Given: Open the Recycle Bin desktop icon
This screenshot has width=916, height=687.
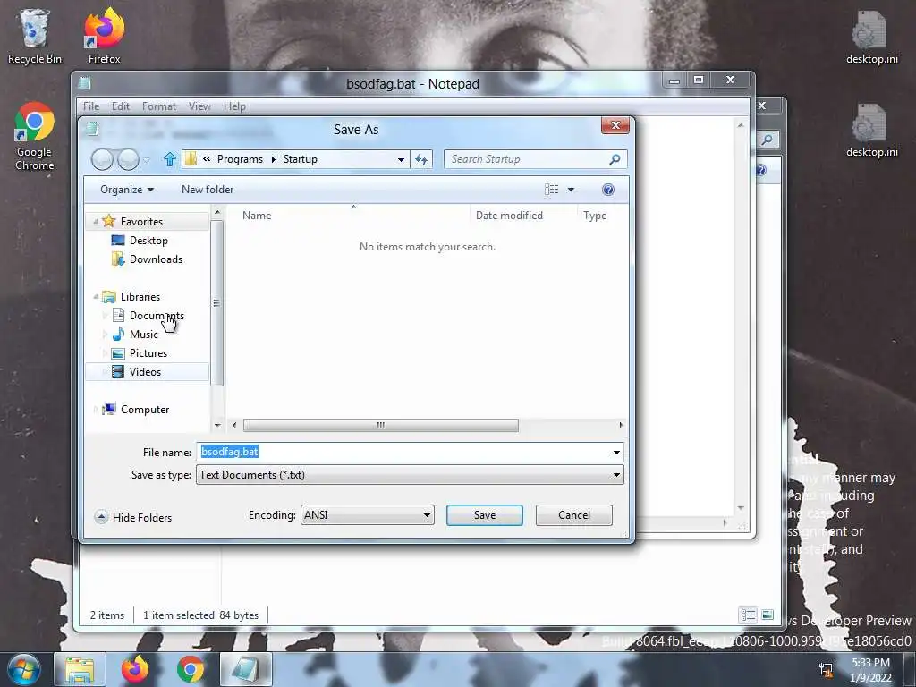Looking at the screenshot, I should coord(34,35).
